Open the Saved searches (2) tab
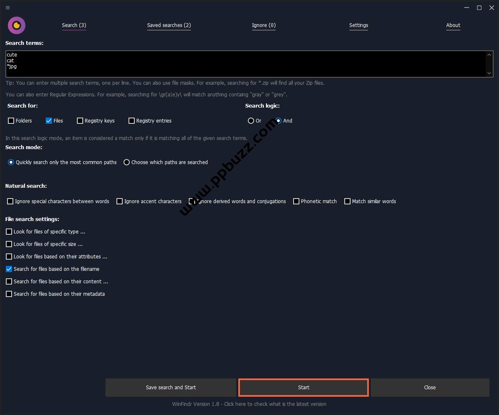Viewport: 499px width, 415px height. (x=169, y=25)
